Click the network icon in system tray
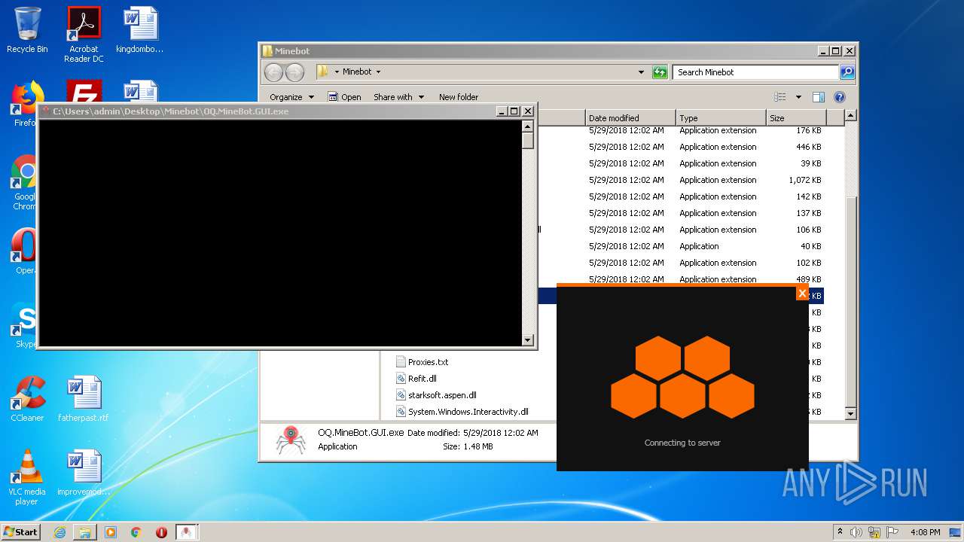964x542 pixels. coord(874,532)
